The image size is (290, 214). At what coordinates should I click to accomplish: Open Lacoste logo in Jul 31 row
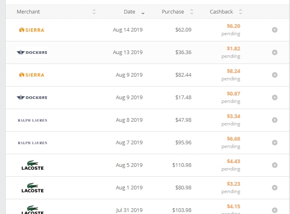click(x=32, y=209)
